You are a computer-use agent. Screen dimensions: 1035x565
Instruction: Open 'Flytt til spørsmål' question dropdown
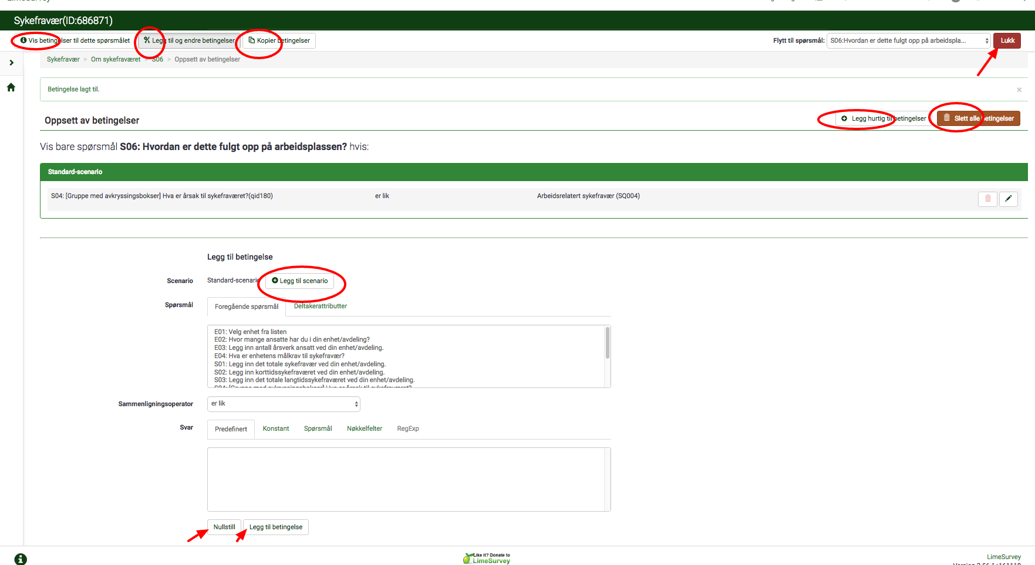pos(908,40)
